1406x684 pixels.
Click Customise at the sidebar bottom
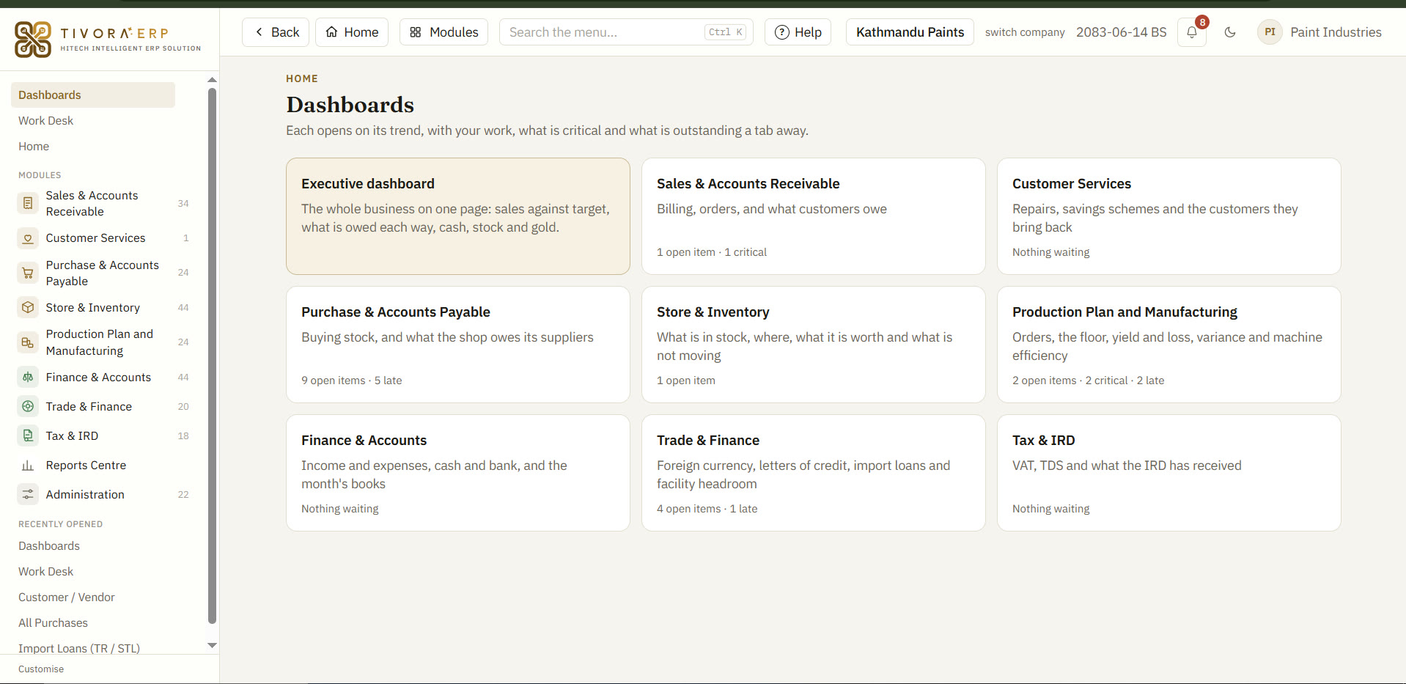tap(41, 669)
